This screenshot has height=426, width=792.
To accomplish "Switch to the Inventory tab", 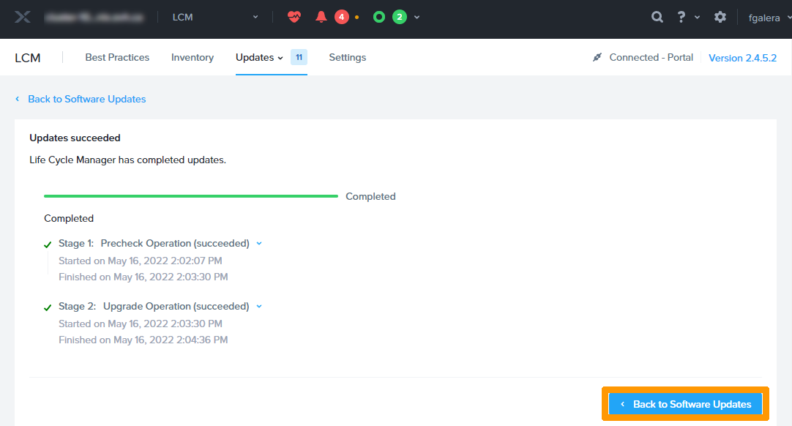I will click(x=193, y=57).
